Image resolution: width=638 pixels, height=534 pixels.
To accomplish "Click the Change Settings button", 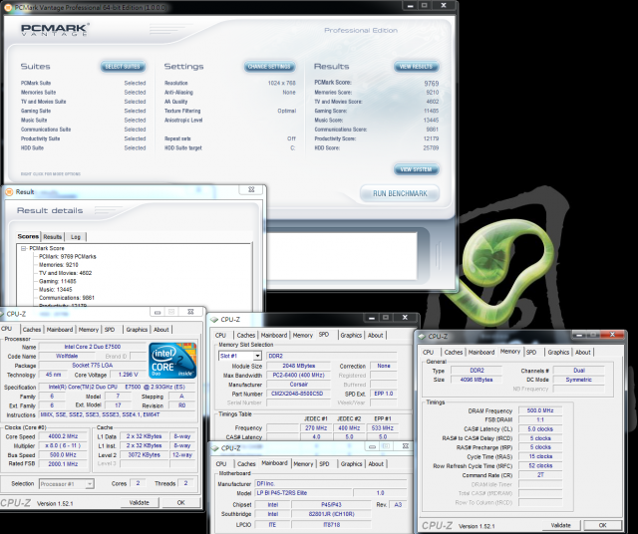I will click(269, 67).
